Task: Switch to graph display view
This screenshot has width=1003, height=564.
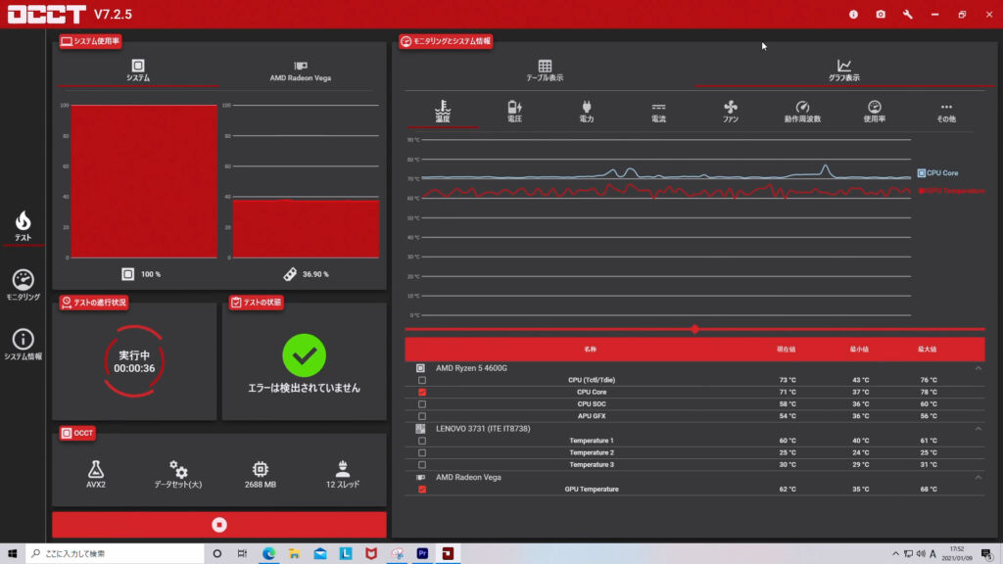Action: [843, 70]
